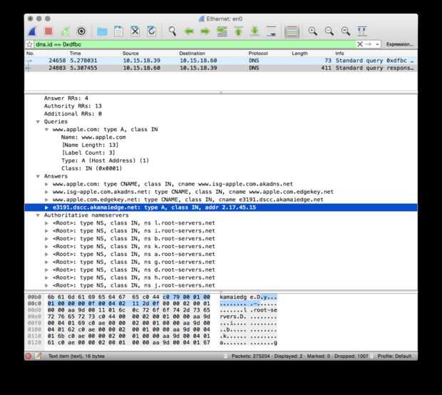Select h.root-servers.net NS row
This screenshot has width=442, height=395.
tap(221, 278)
